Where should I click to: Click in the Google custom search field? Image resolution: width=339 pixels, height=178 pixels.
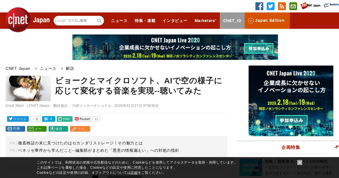point(75,21)
